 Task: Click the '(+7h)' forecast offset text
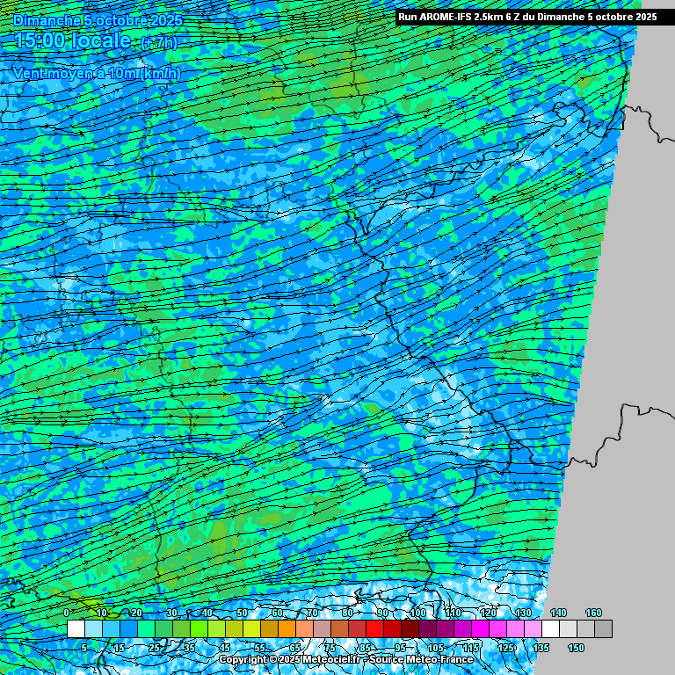pyautogui.click(x=159, y=42)
